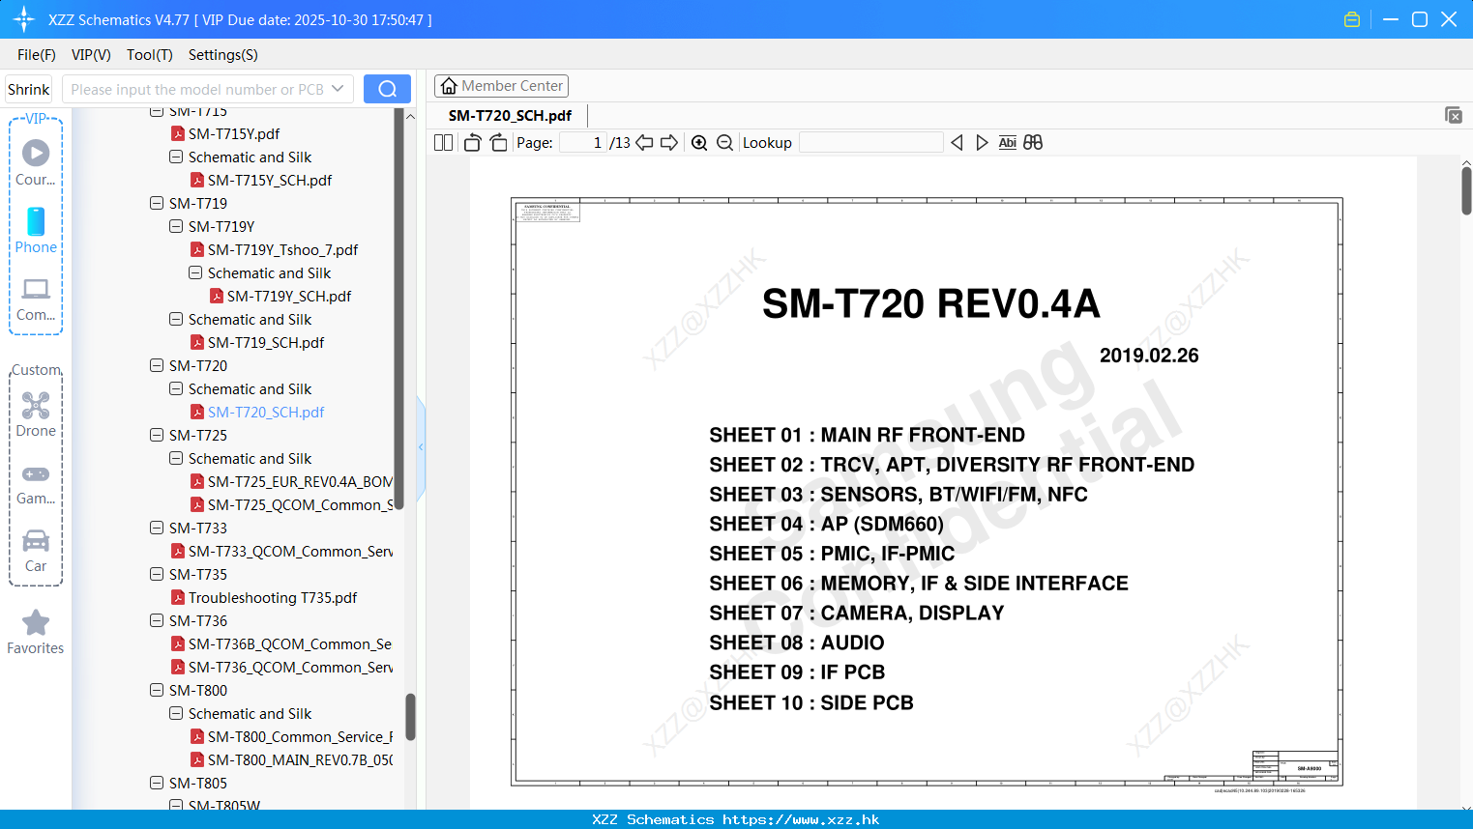This screenshot has width=1473, height=829.
Task: Collapse the SM-T720 tree node
Action: click(x=157, y=365)
